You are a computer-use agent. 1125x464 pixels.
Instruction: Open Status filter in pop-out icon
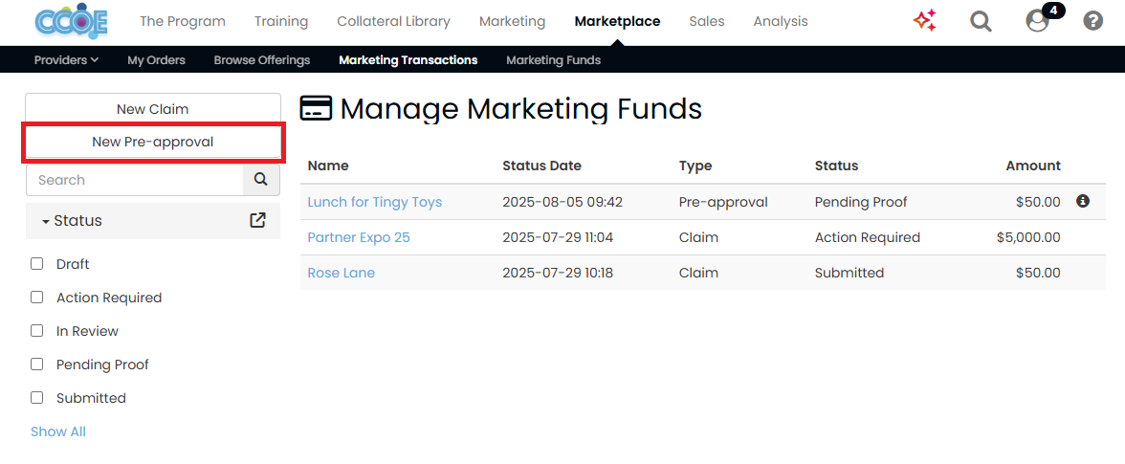click(257, 220)
